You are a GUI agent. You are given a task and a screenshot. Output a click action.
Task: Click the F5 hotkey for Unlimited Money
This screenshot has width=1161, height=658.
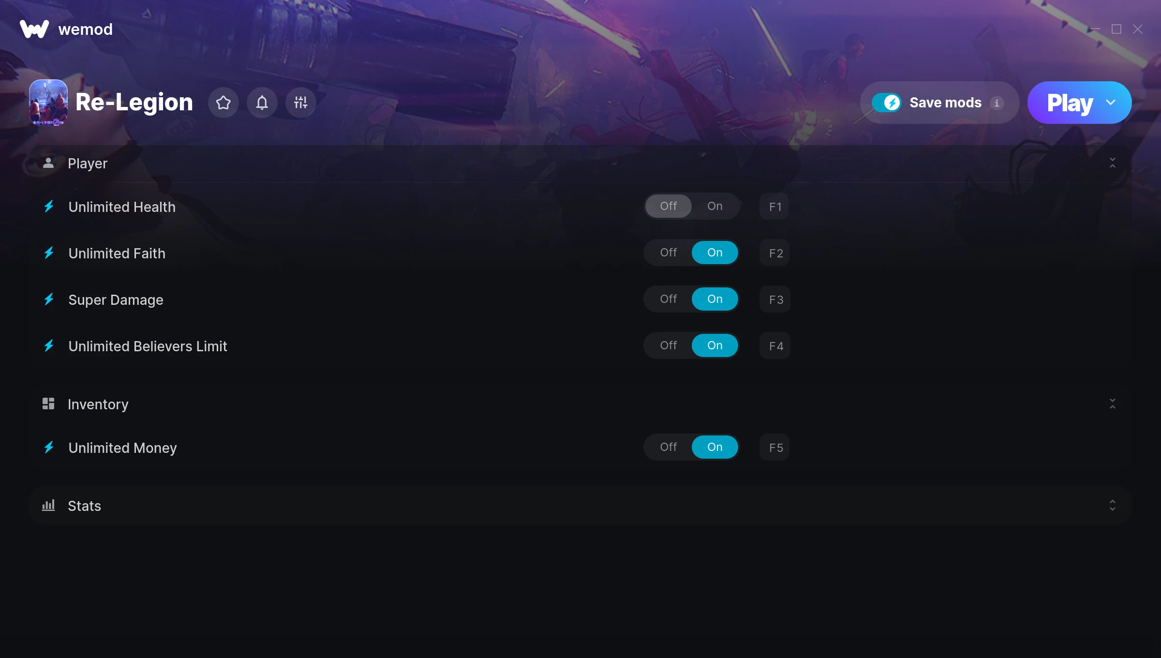point(775,448)
